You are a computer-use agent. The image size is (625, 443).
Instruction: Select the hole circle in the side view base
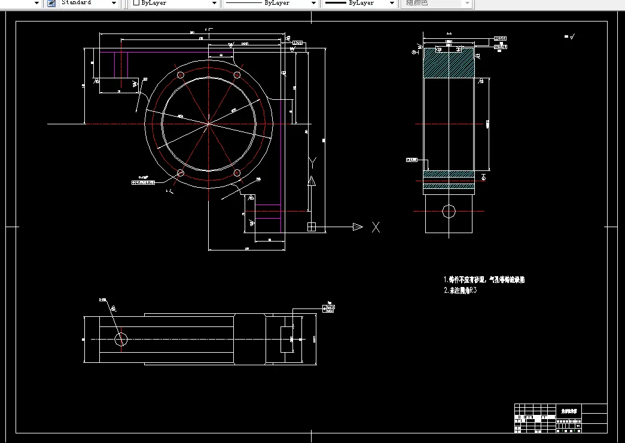[x=449, y=212]
